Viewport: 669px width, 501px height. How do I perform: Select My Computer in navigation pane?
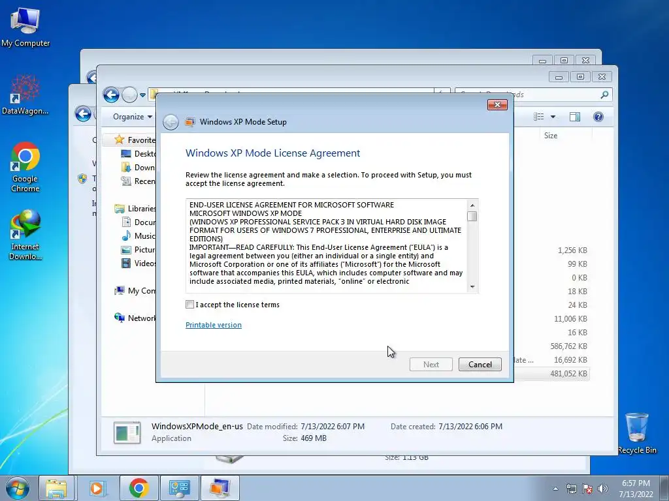tap(135, 290)
